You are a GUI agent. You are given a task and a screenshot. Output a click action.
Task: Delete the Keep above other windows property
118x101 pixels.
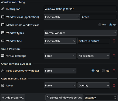point(114,71)
